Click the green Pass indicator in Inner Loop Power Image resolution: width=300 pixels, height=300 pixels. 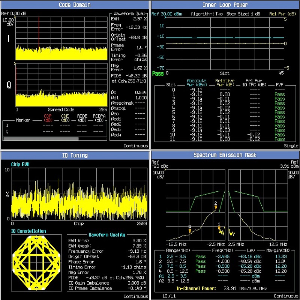158,73
